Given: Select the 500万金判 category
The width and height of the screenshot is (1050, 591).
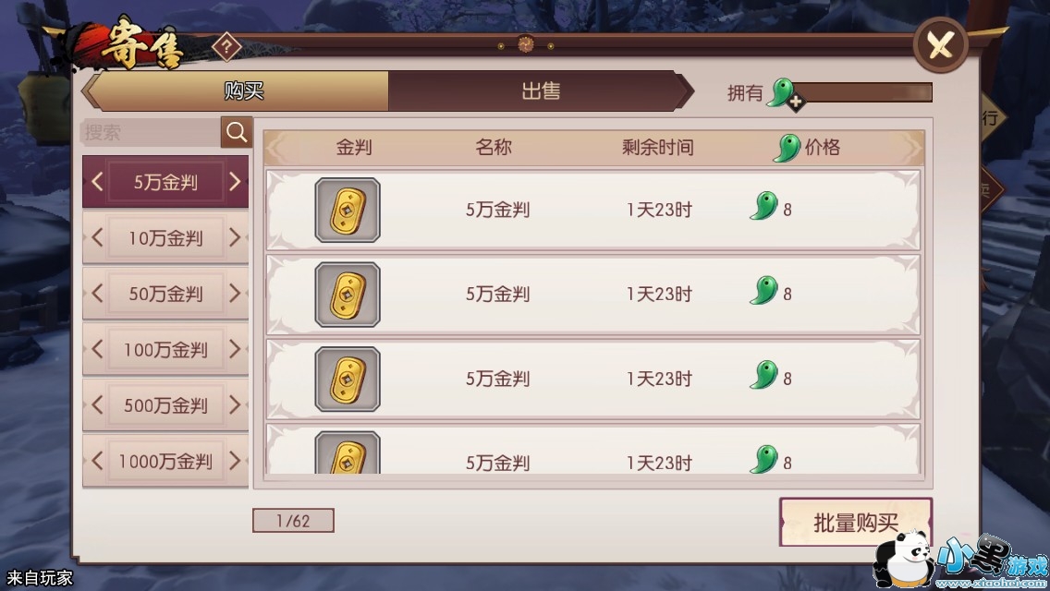Looking at the screenshot, I should tap(165, 405).
